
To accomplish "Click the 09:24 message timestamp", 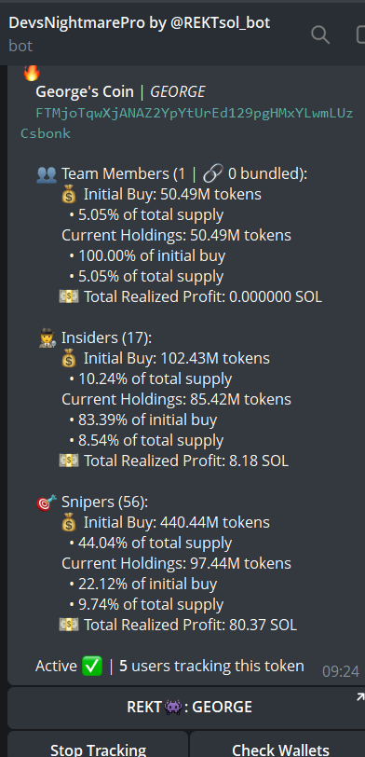I will (341, 671).
